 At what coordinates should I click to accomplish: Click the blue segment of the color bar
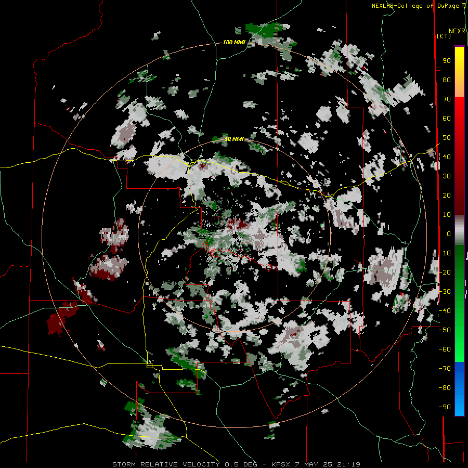[459, 388]
